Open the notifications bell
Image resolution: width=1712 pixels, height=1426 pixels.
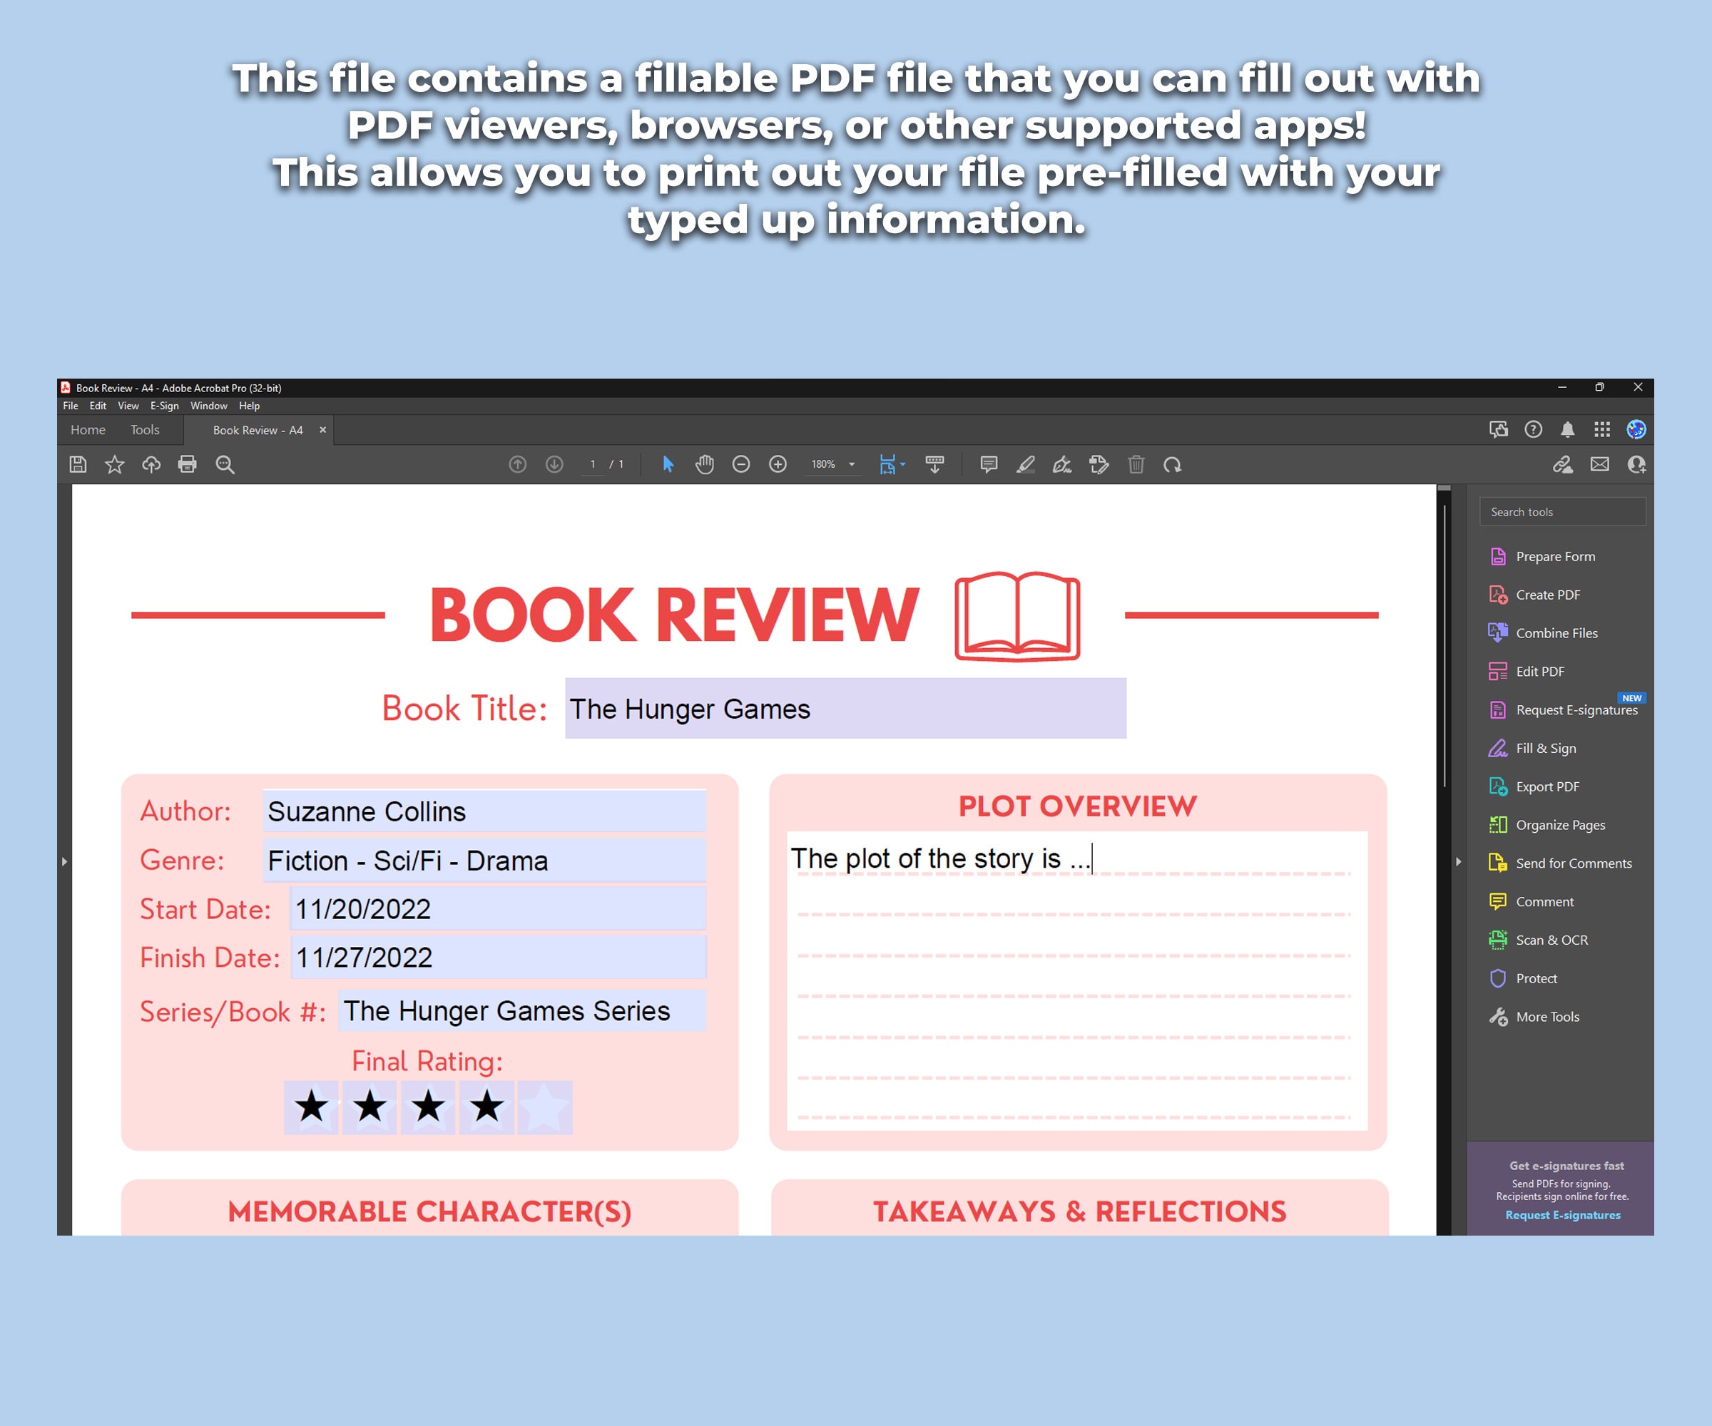[x=1568, y=429]
